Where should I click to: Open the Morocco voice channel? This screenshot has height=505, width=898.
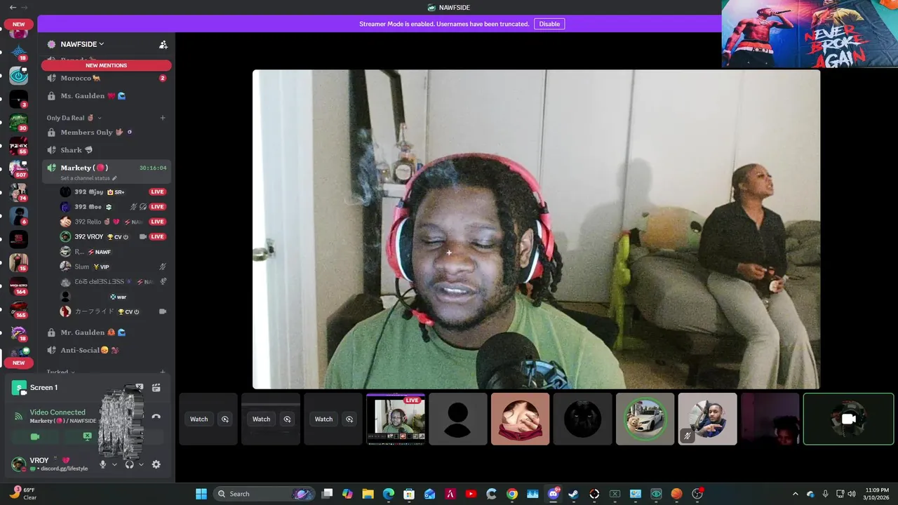pyautogui.click(x=106, y=78)
